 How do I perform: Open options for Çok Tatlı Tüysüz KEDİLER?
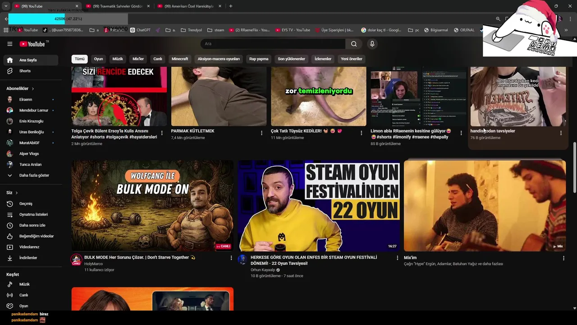(361, 133)
